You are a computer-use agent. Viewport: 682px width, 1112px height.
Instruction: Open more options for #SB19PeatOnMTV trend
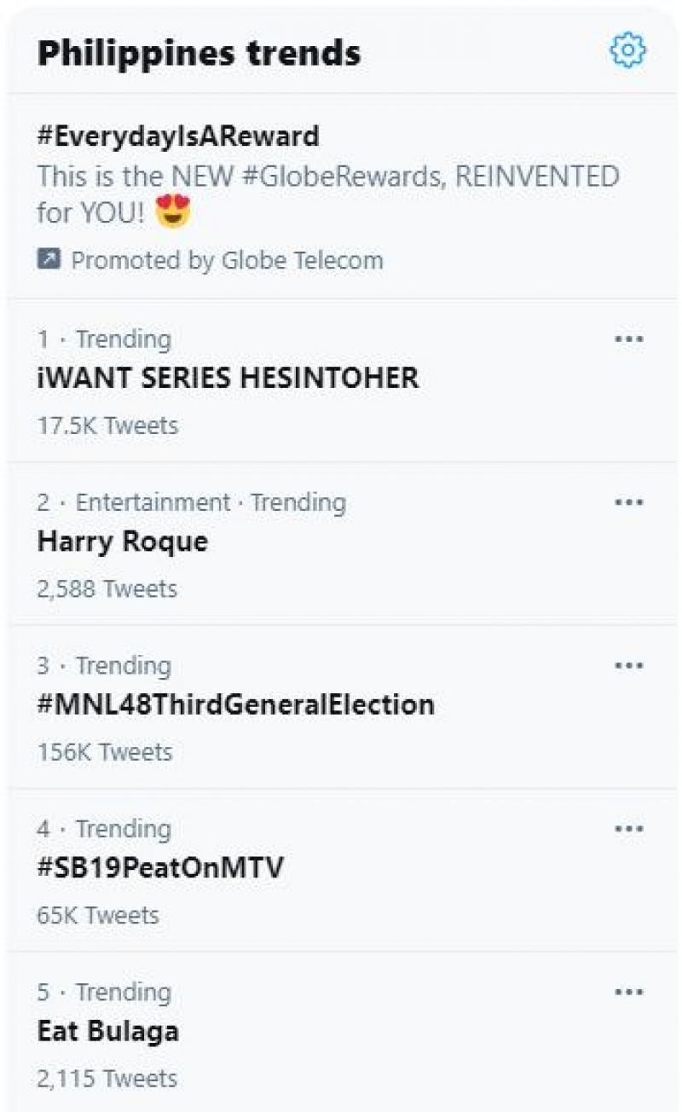click(628, 829)
